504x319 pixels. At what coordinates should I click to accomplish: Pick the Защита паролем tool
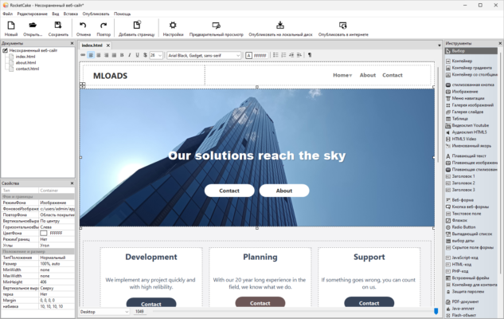[465, 291]
